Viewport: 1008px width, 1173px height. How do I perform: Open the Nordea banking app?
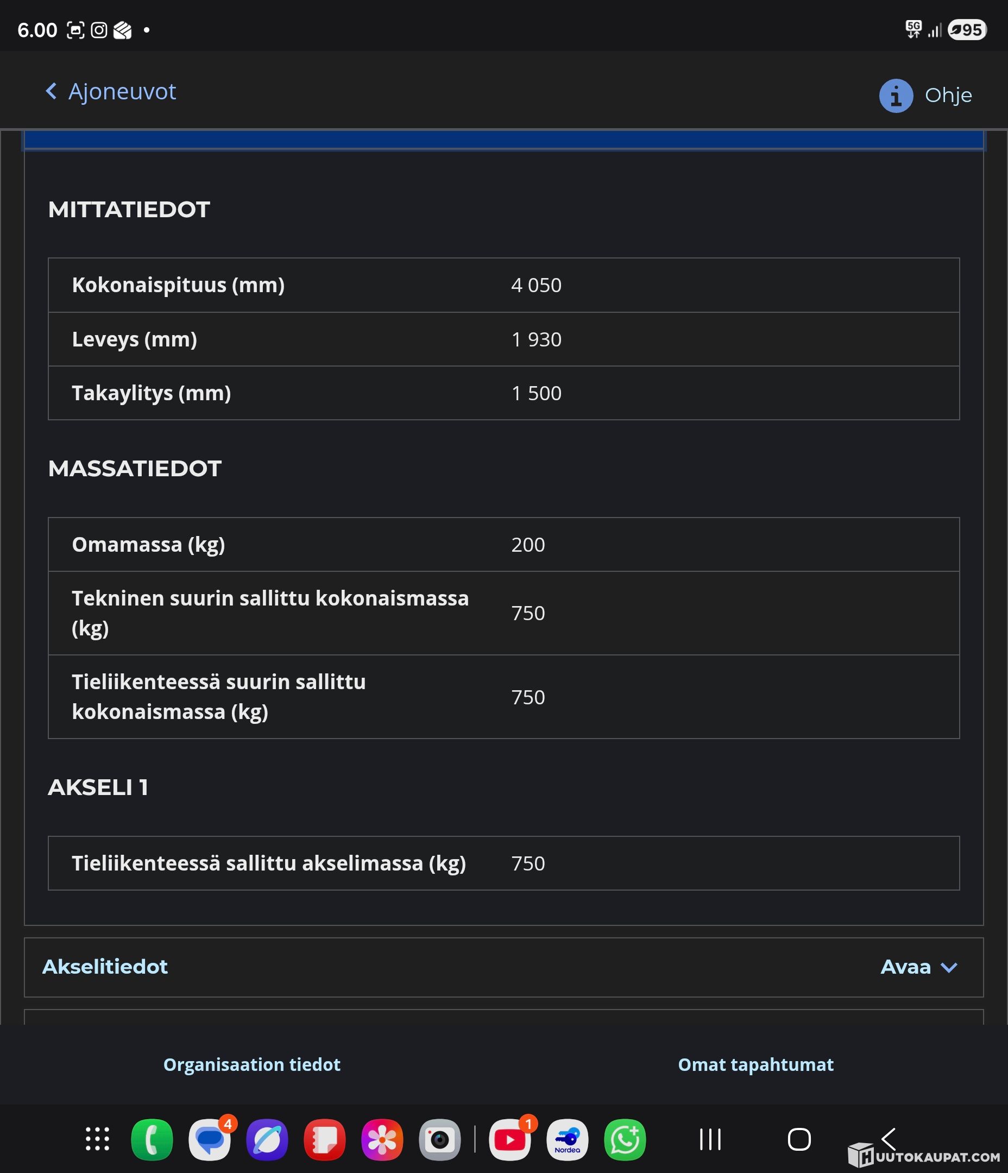click(567, 1139)
